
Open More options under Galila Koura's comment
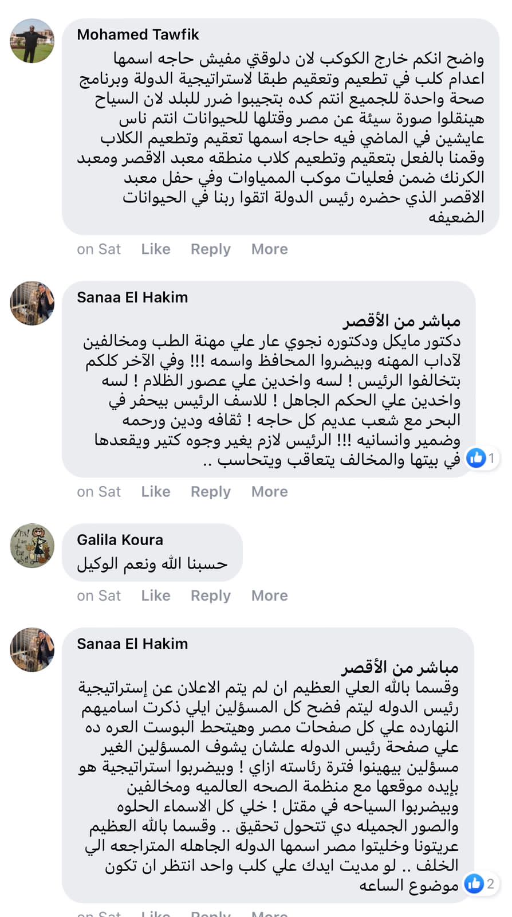click(270, 595)
